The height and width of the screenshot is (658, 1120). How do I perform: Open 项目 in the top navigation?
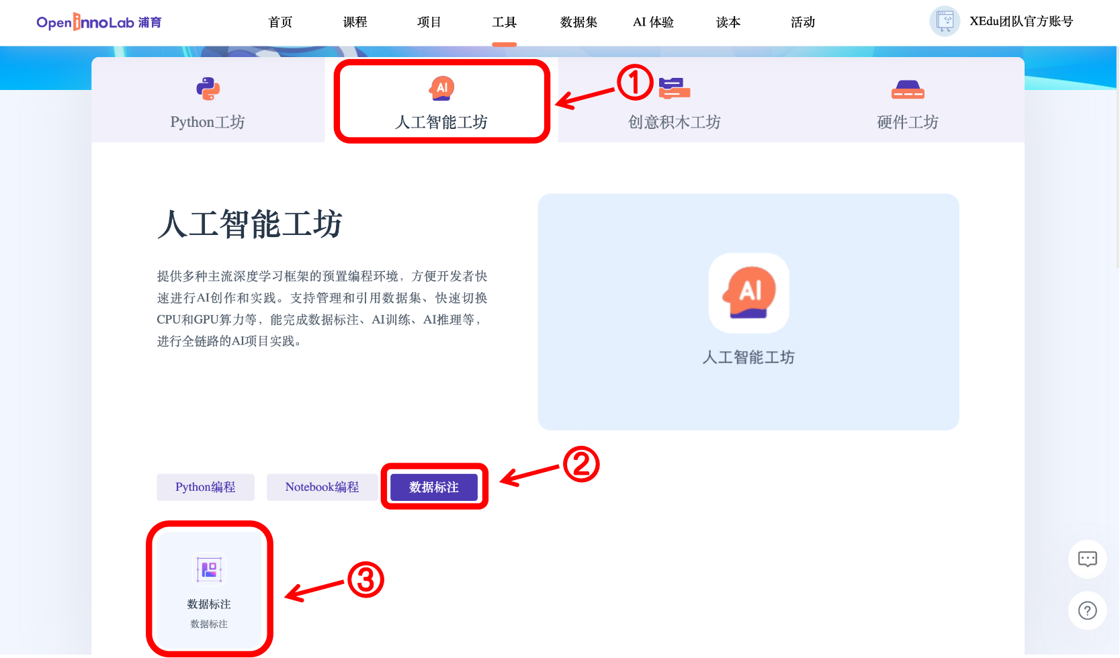pyautogui.click(x=429, y=22)
